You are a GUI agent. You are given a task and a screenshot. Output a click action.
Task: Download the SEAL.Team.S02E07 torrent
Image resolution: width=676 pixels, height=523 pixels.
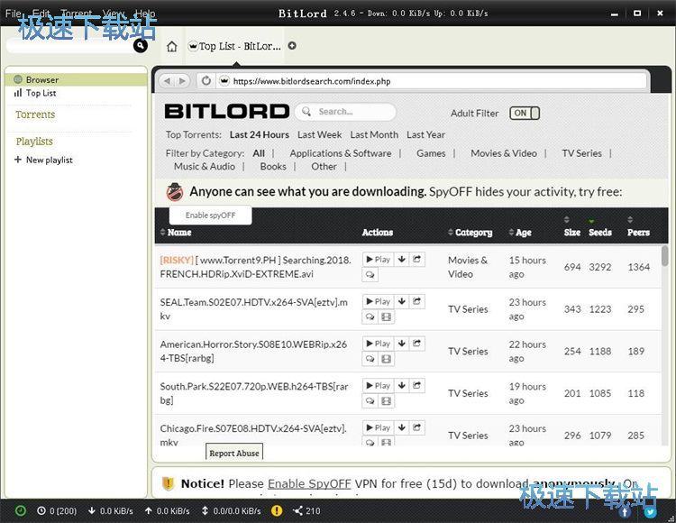coord(401,301)
